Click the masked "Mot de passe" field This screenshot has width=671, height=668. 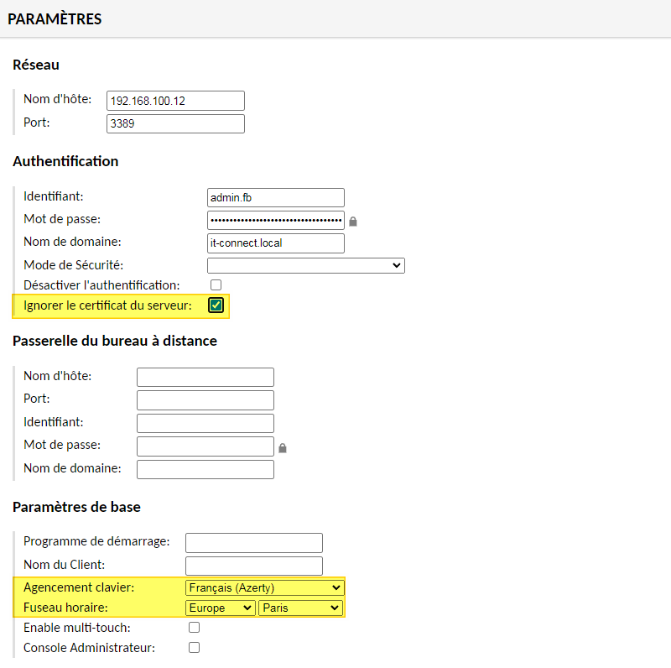277,220
